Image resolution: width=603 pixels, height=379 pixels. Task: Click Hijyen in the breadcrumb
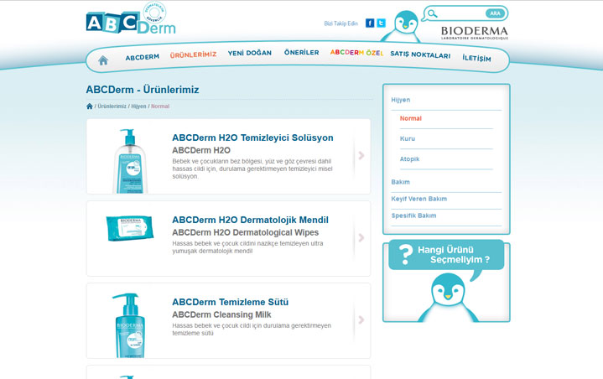(x=138, y=106)
